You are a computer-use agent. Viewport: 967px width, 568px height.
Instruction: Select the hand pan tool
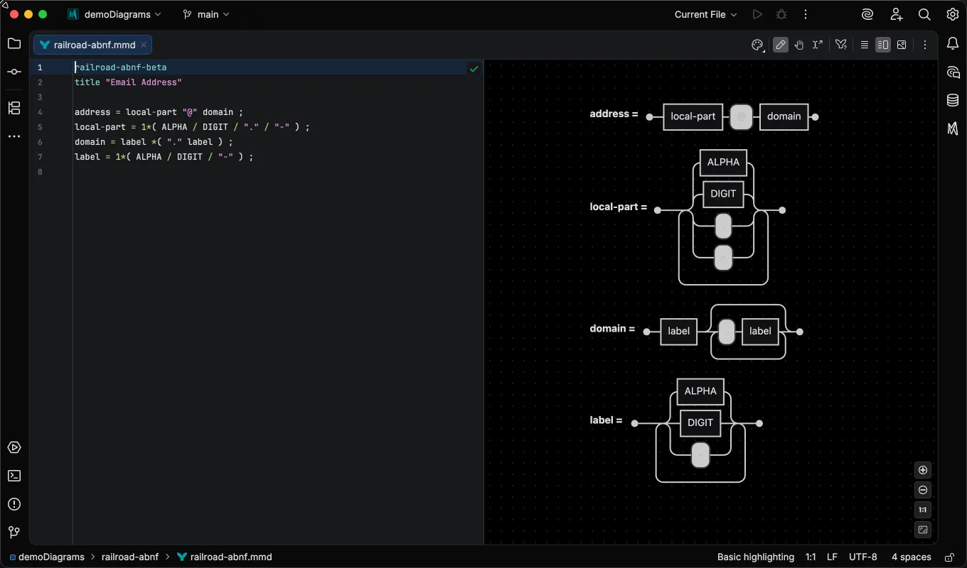799,45
